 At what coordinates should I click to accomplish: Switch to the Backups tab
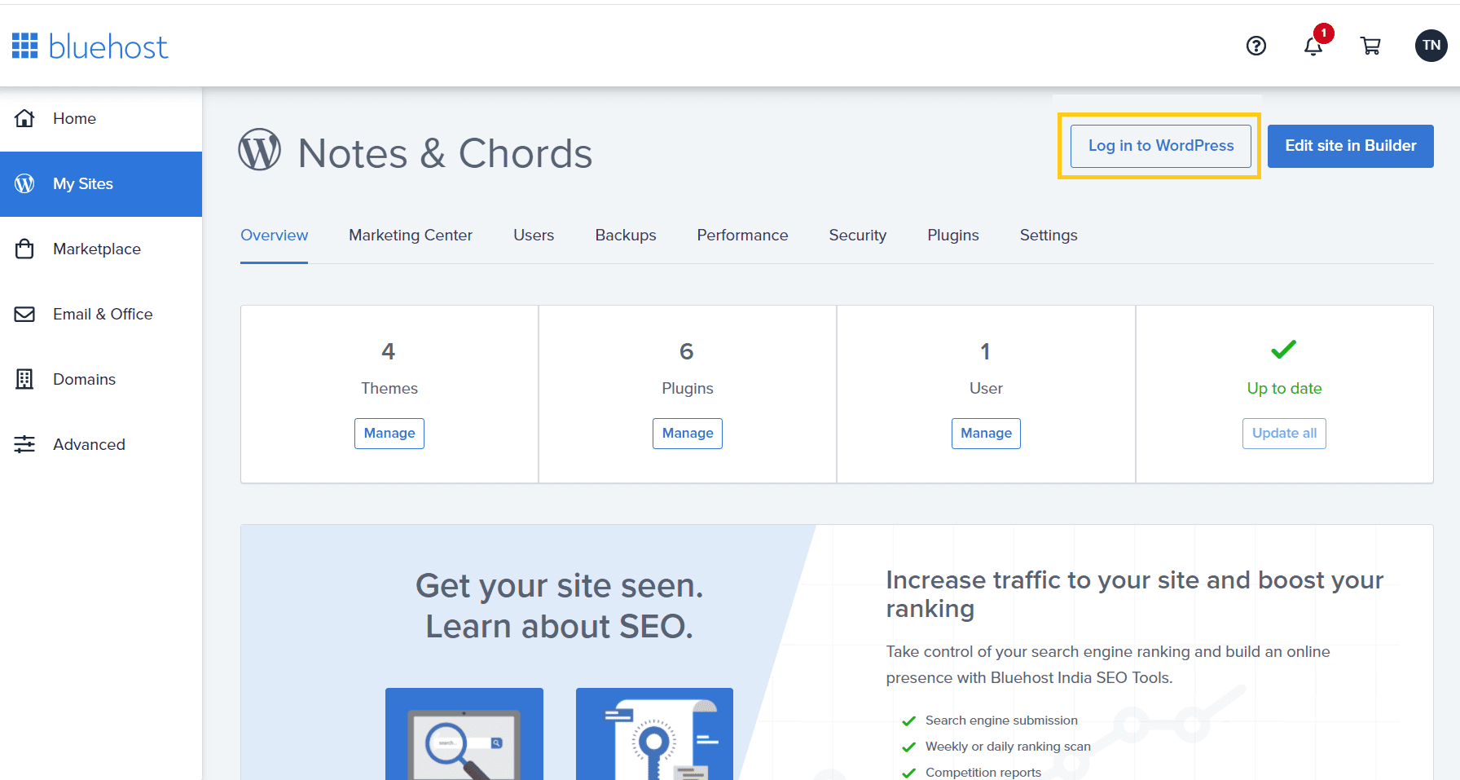coord(626,235)
